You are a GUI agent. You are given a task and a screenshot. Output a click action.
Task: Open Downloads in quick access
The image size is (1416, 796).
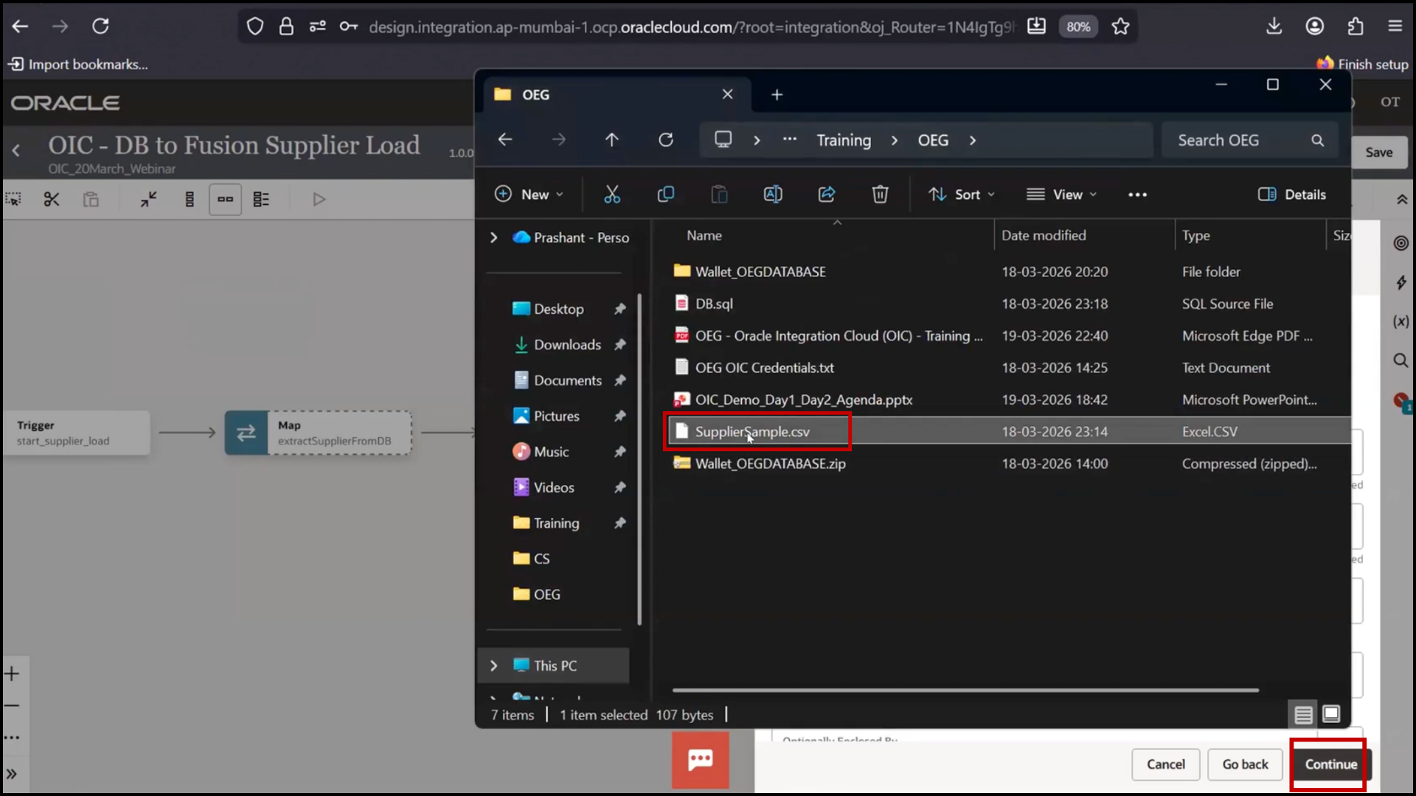pos(567,344)
